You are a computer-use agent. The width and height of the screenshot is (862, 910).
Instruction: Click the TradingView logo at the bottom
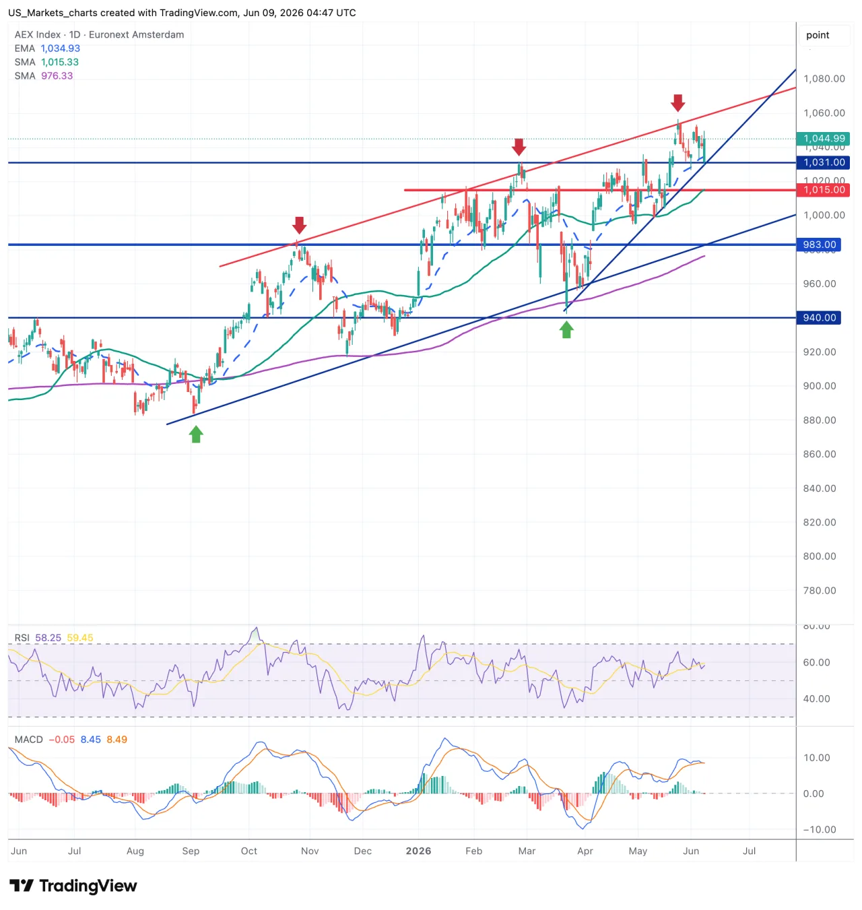pos(73,886)
